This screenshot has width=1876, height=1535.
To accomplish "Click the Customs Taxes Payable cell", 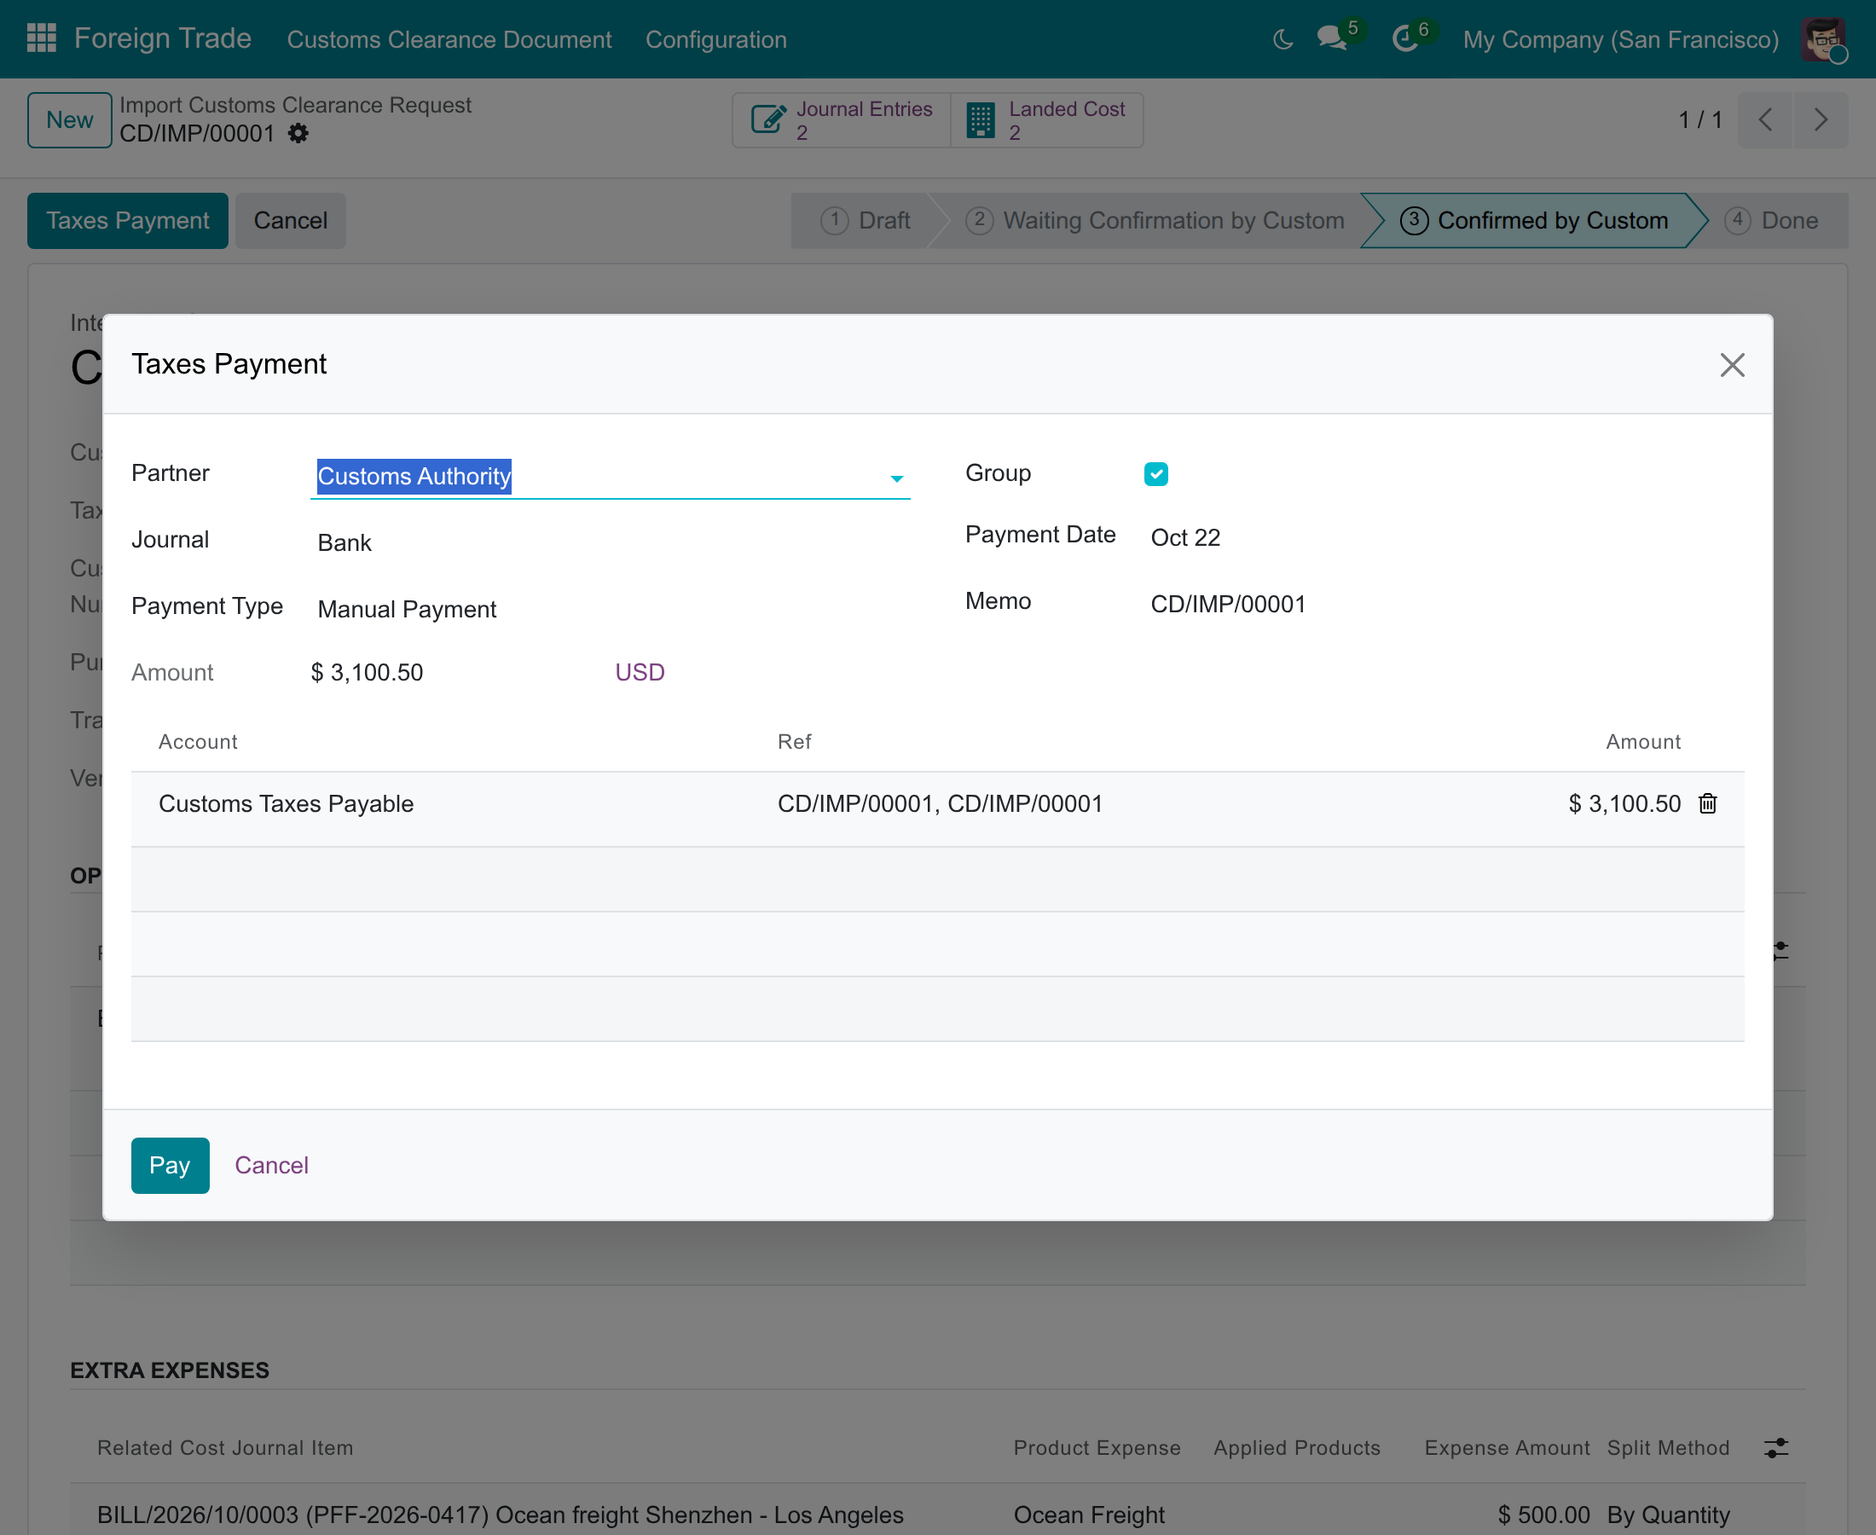I will [286, 804].
